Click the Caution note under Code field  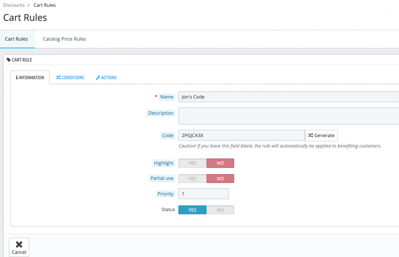tap(280, 146)
